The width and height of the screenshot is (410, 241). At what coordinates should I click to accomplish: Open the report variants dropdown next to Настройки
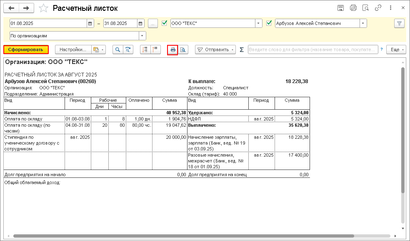pyautogui.click(x=99, y=49)
